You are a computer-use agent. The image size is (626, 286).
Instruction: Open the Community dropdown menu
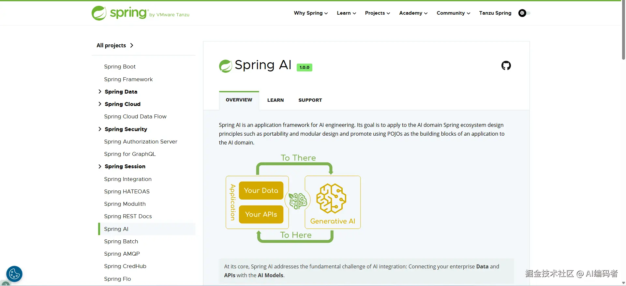(453, 13)
